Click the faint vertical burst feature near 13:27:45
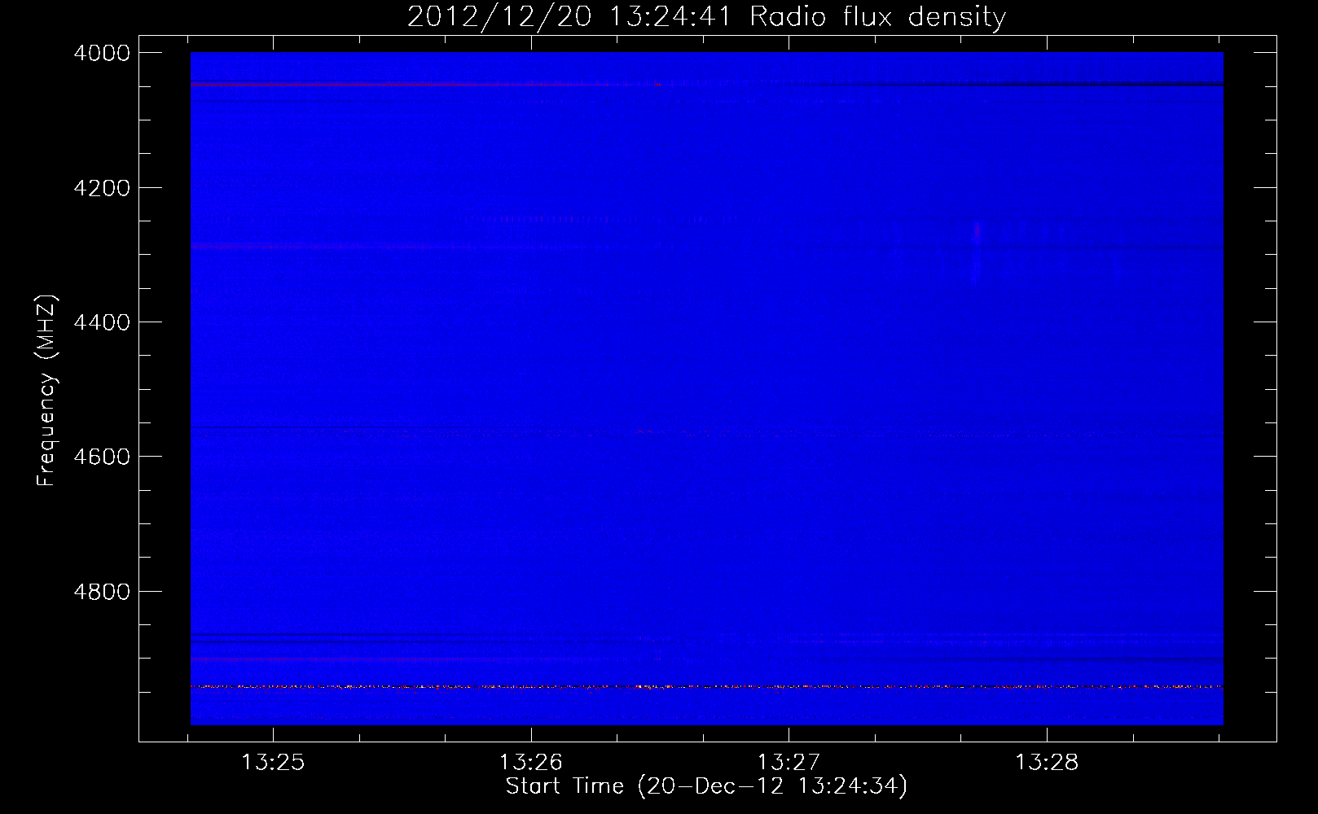Viewport: 1318px width, 814px height. (976, 251)
